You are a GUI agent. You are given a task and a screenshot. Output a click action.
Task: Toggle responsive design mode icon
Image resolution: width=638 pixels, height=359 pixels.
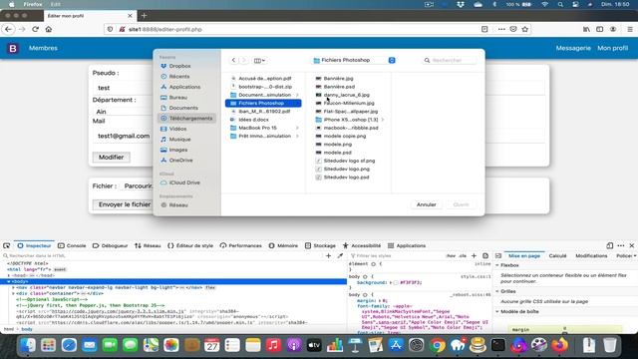tap(609, 246)
